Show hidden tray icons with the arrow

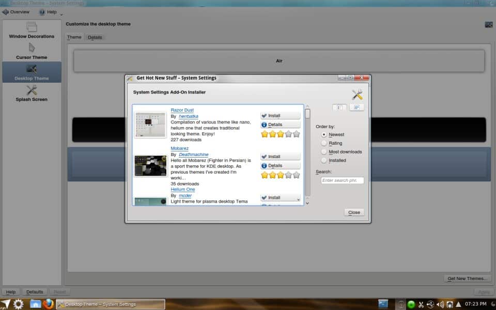tap(458, 305)
